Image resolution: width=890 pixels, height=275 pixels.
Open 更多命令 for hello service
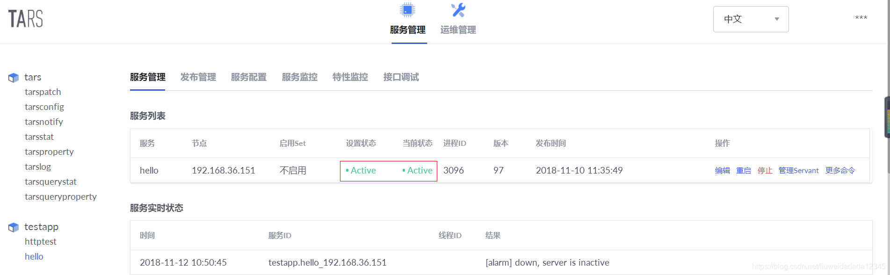coord(840,171)
